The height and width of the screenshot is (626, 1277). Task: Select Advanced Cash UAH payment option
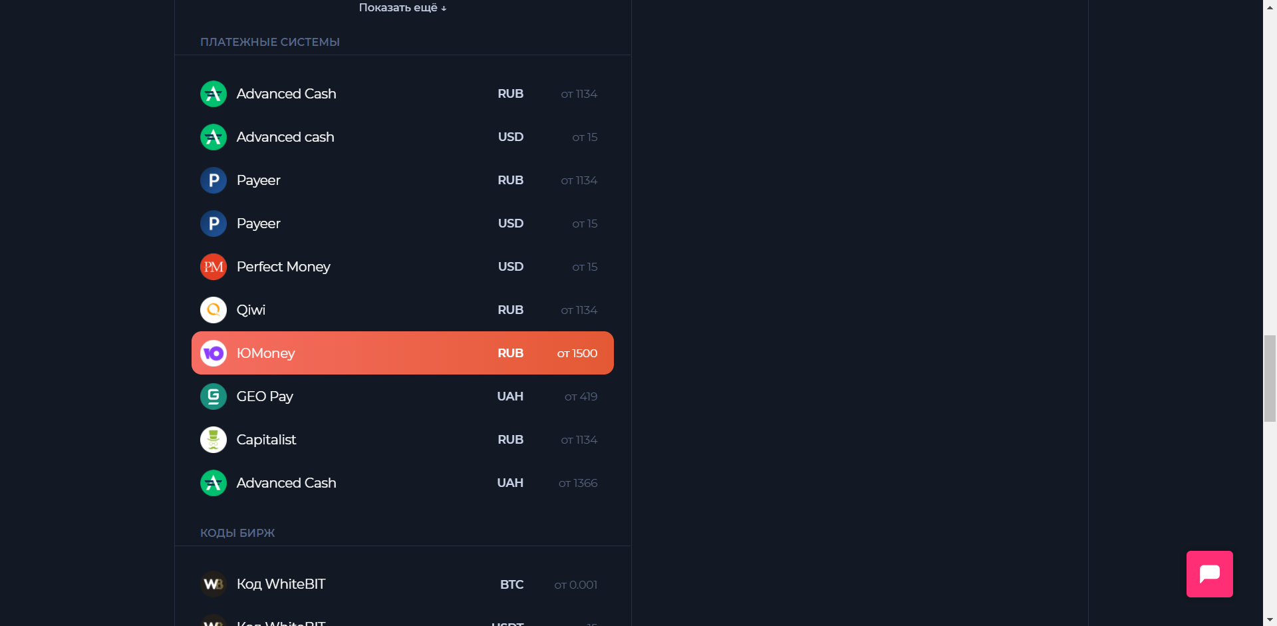pyautogui.click(x=402, y=483)
